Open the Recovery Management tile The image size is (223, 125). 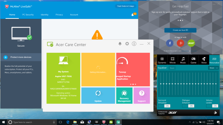tap(124, 96)
